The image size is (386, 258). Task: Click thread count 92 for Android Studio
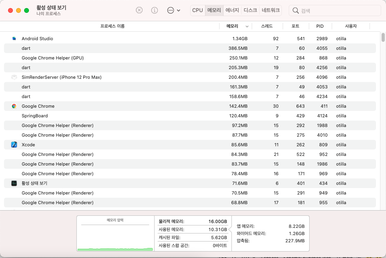276,39
